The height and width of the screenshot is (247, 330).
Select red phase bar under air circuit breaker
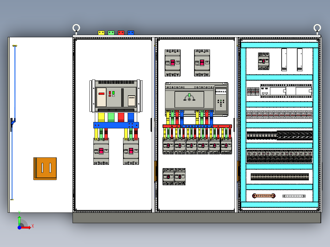121,117
